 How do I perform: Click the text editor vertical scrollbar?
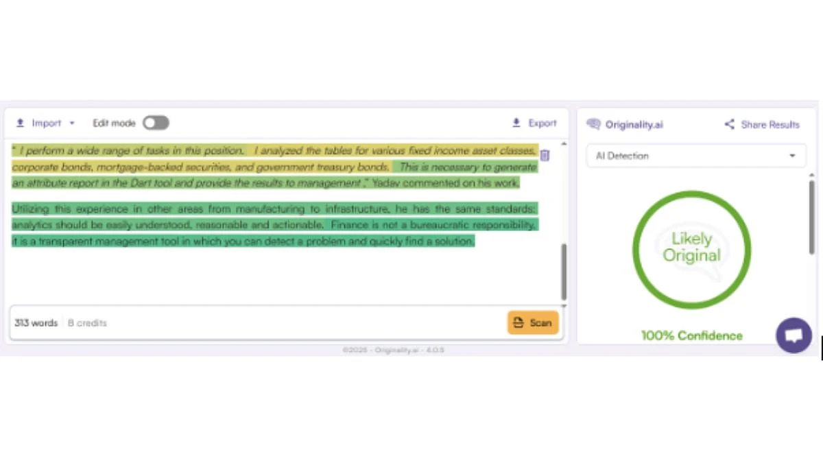pos(564,271)
